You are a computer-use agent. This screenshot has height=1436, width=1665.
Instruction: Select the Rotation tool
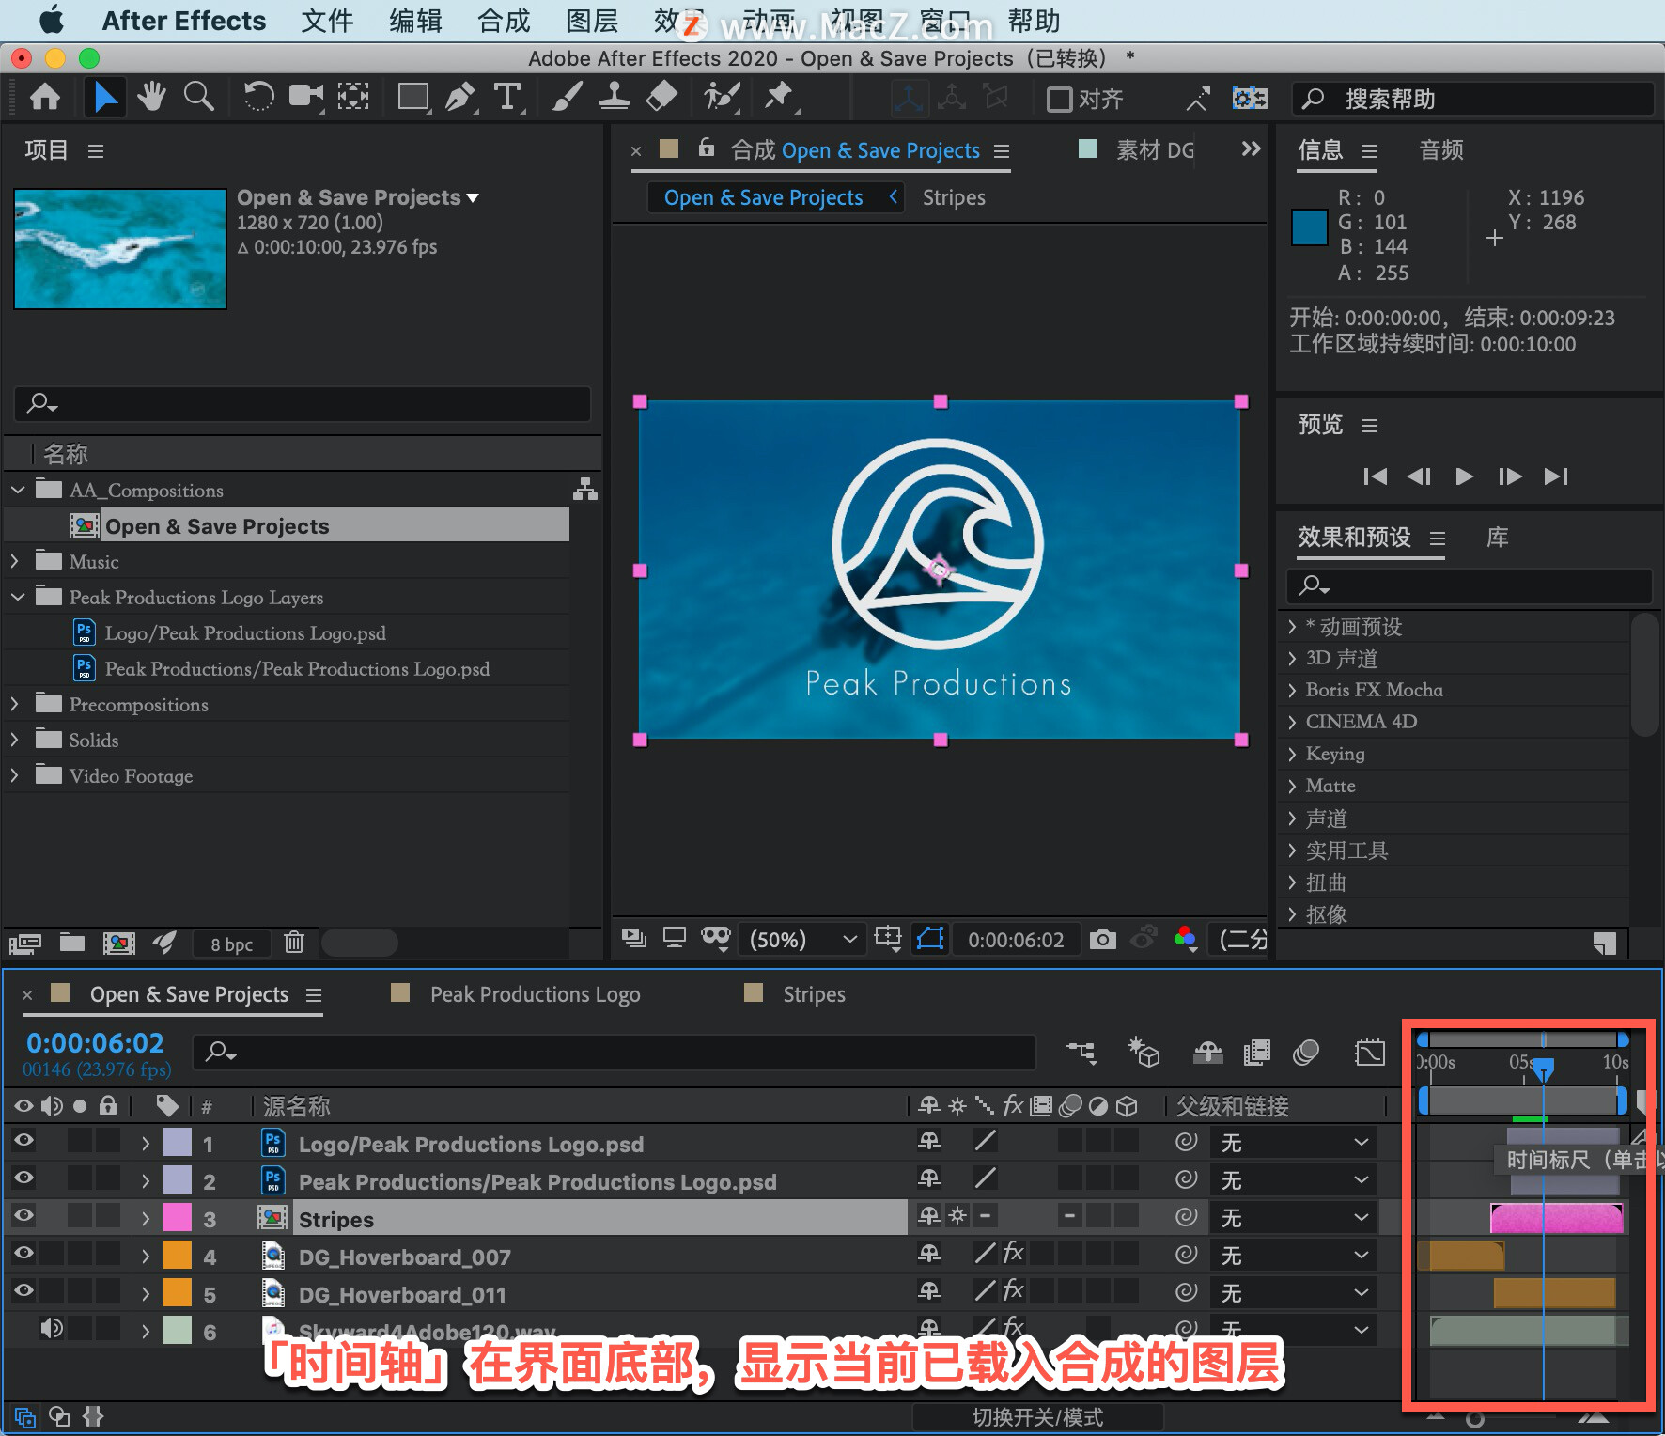coord(258,97)
